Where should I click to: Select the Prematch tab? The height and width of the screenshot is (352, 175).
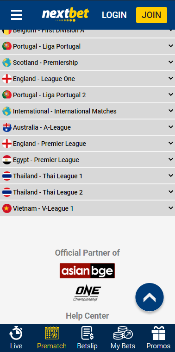point(52,338)
